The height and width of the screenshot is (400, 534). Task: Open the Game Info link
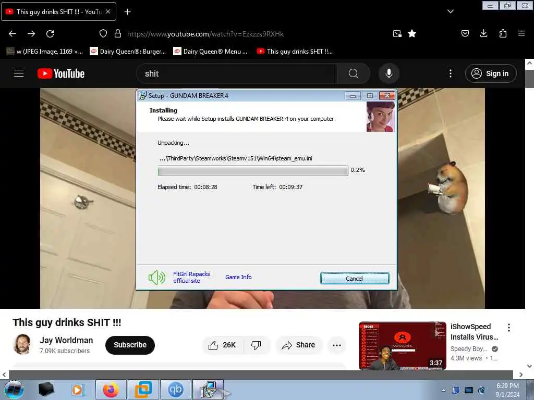pyautogui.click(x=238, y=277)
